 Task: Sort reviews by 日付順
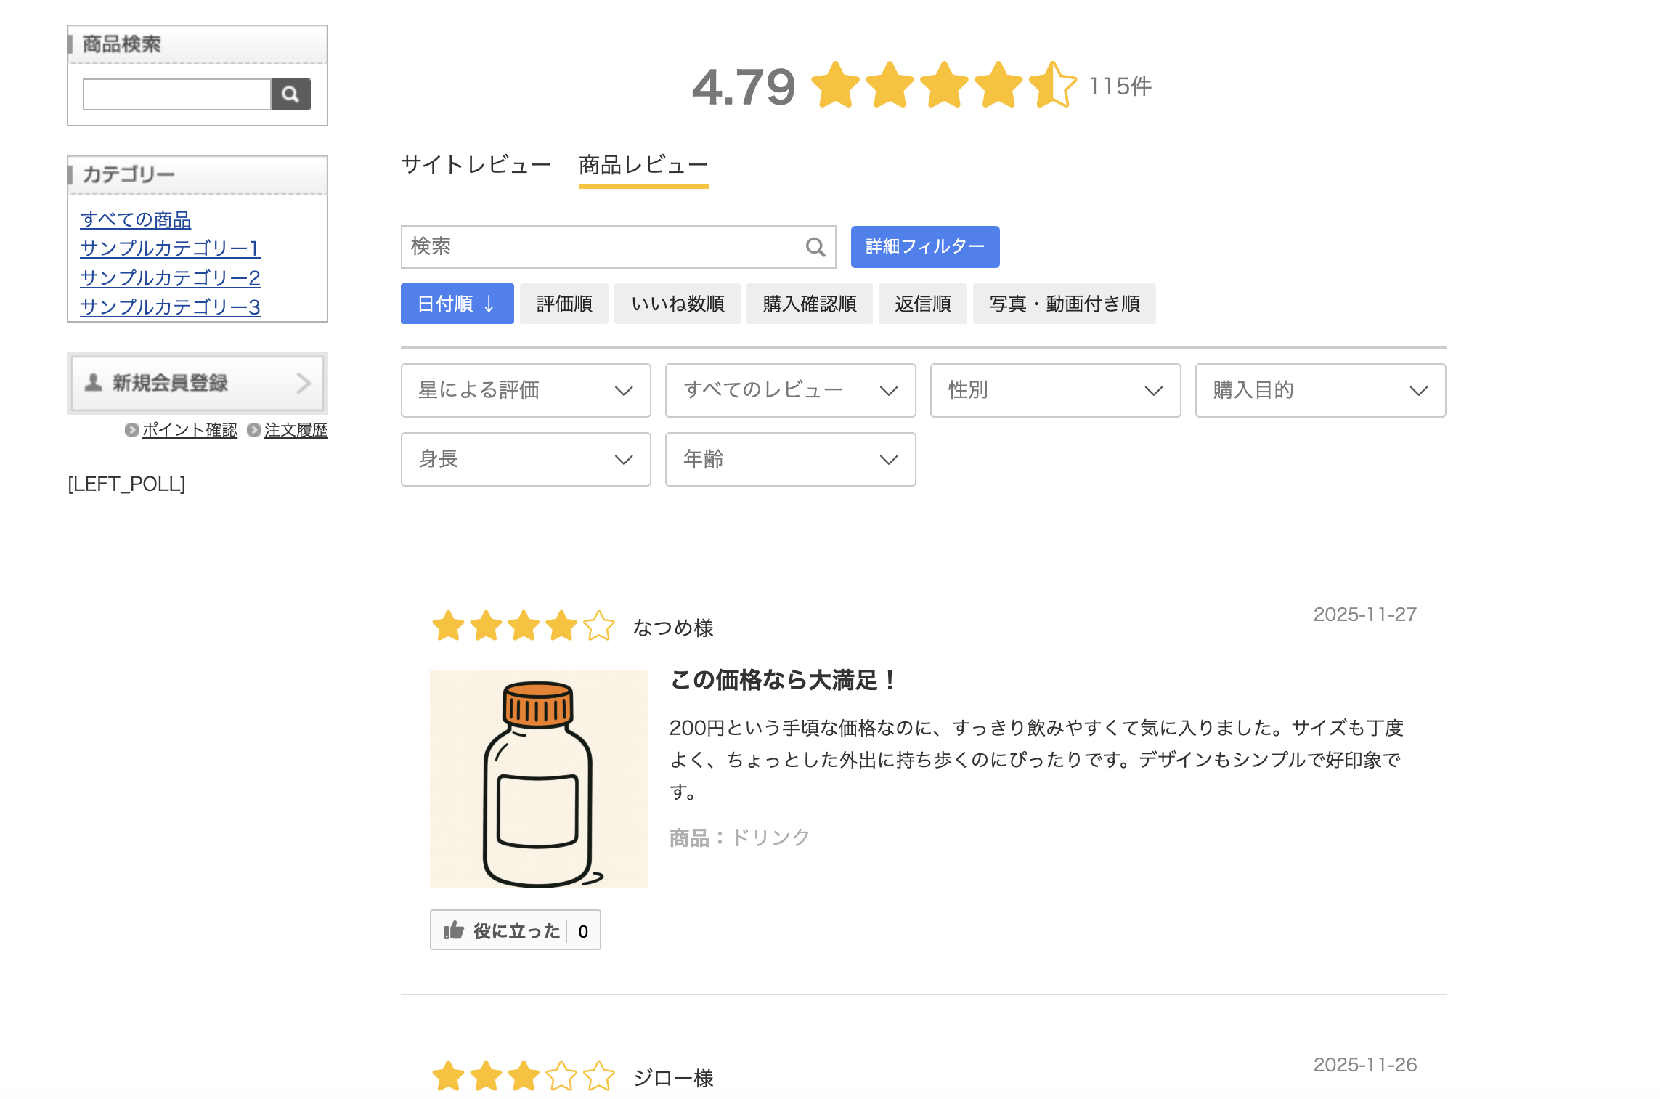(457, 304)
